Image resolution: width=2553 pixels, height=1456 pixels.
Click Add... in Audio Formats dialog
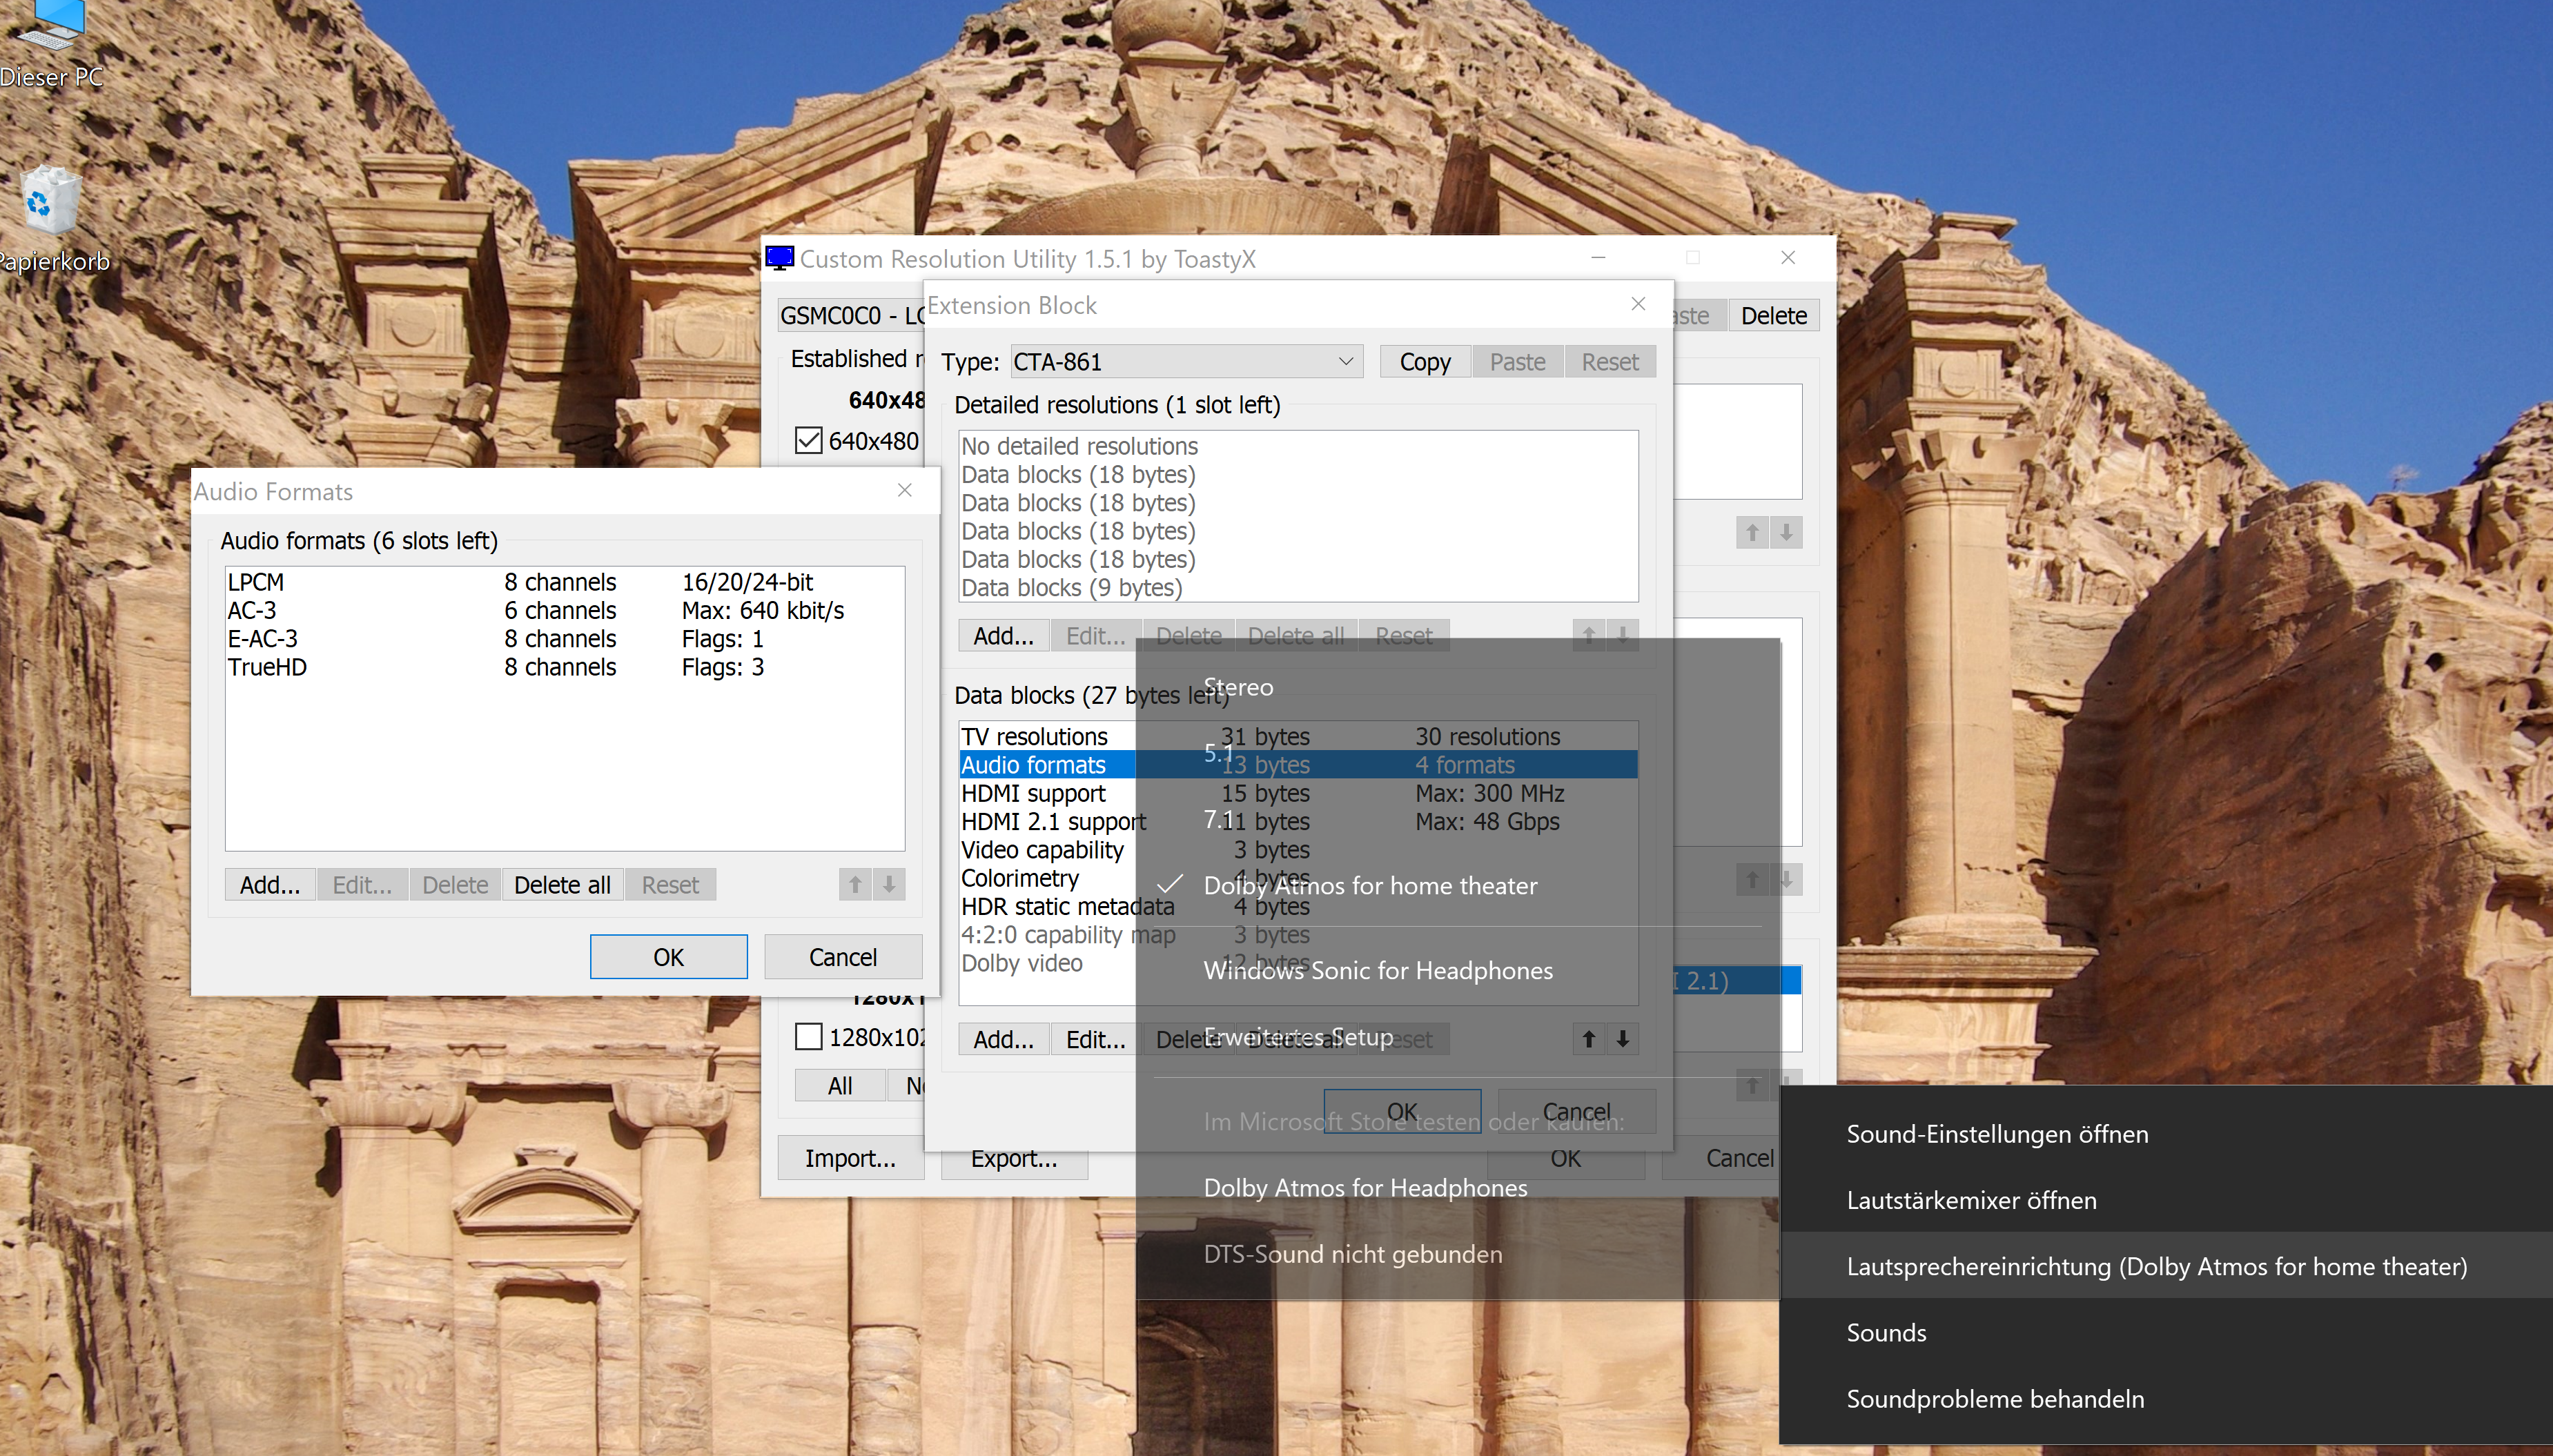click(x=269, y=884)
